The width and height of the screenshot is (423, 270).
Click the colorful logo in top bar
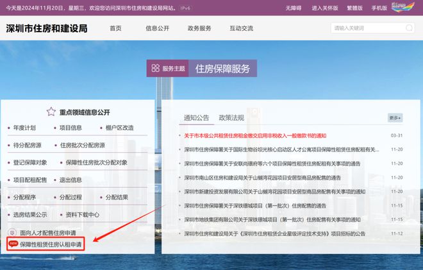pyautogui.click(x=402, y=7)
